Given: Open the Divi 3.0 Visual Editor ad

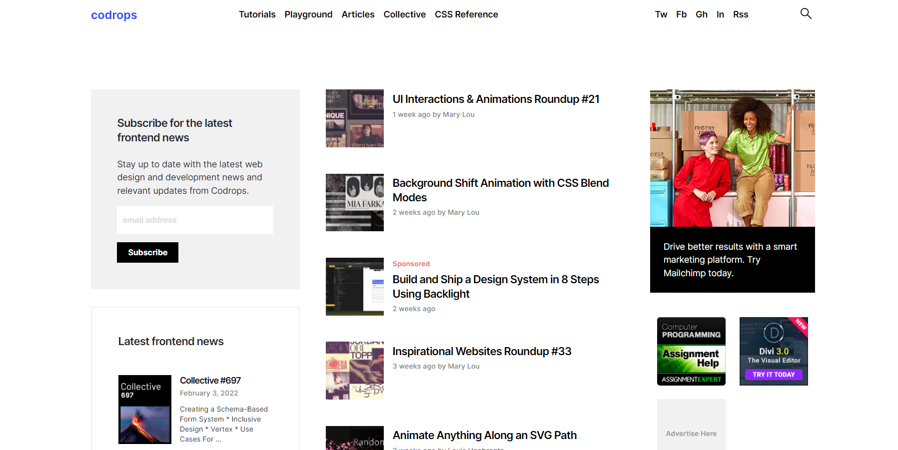Looking at the screenshot, I should click(x=774, y=351).
